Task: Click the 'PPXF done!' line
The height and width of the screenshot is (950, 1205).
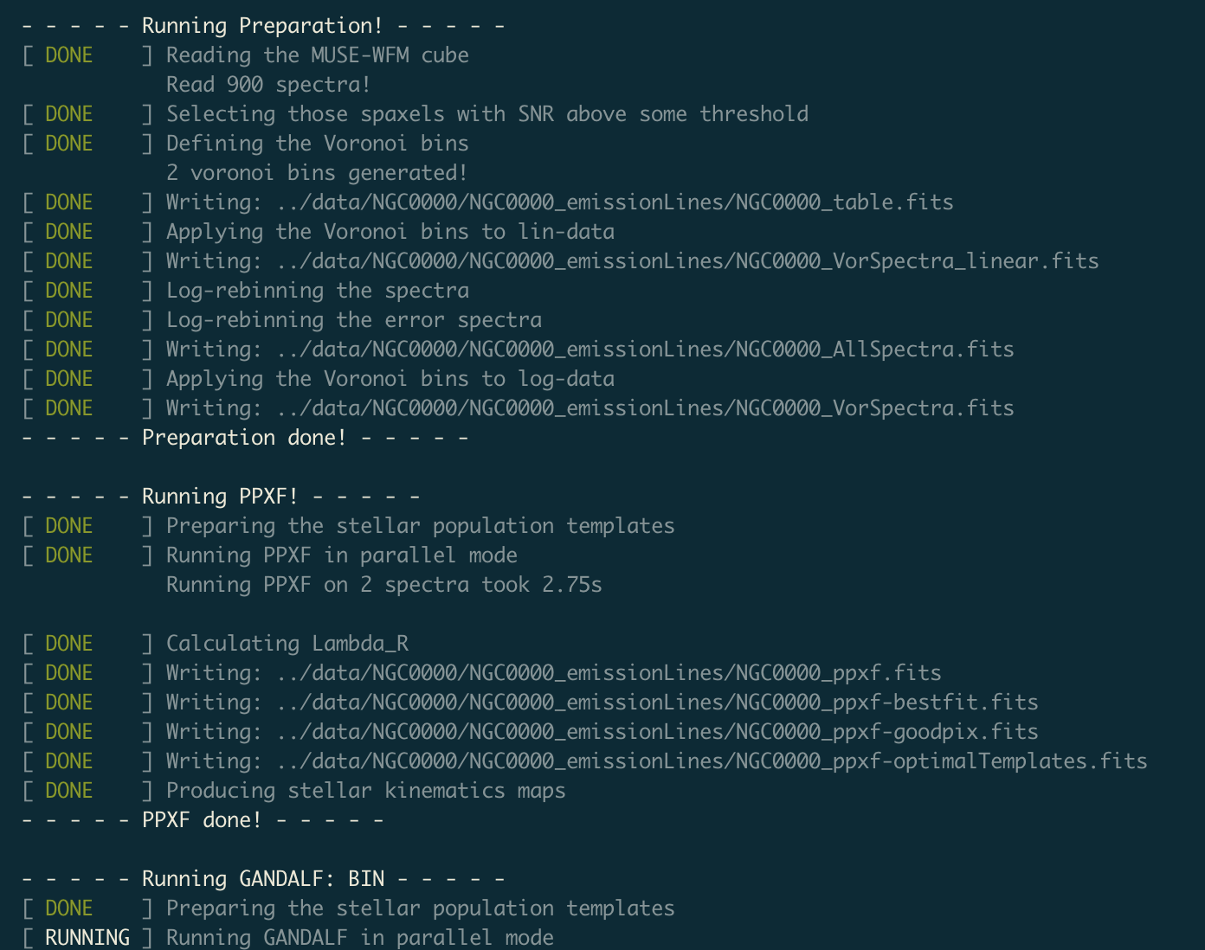Action: 202,820
